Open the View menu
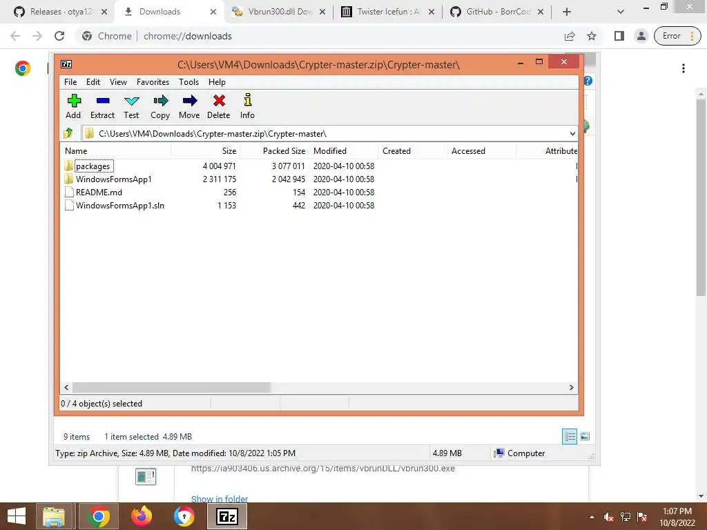Screen dimensions: 707x530 118,82
